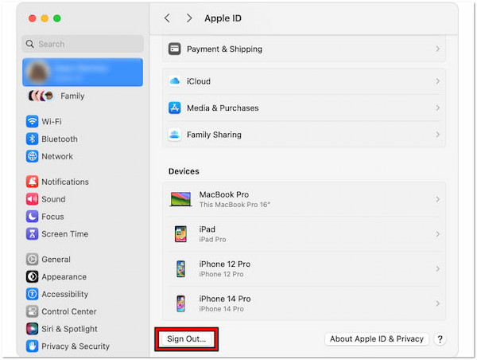Click the 'Media & Purchases' label

click(x=223, y=108)
